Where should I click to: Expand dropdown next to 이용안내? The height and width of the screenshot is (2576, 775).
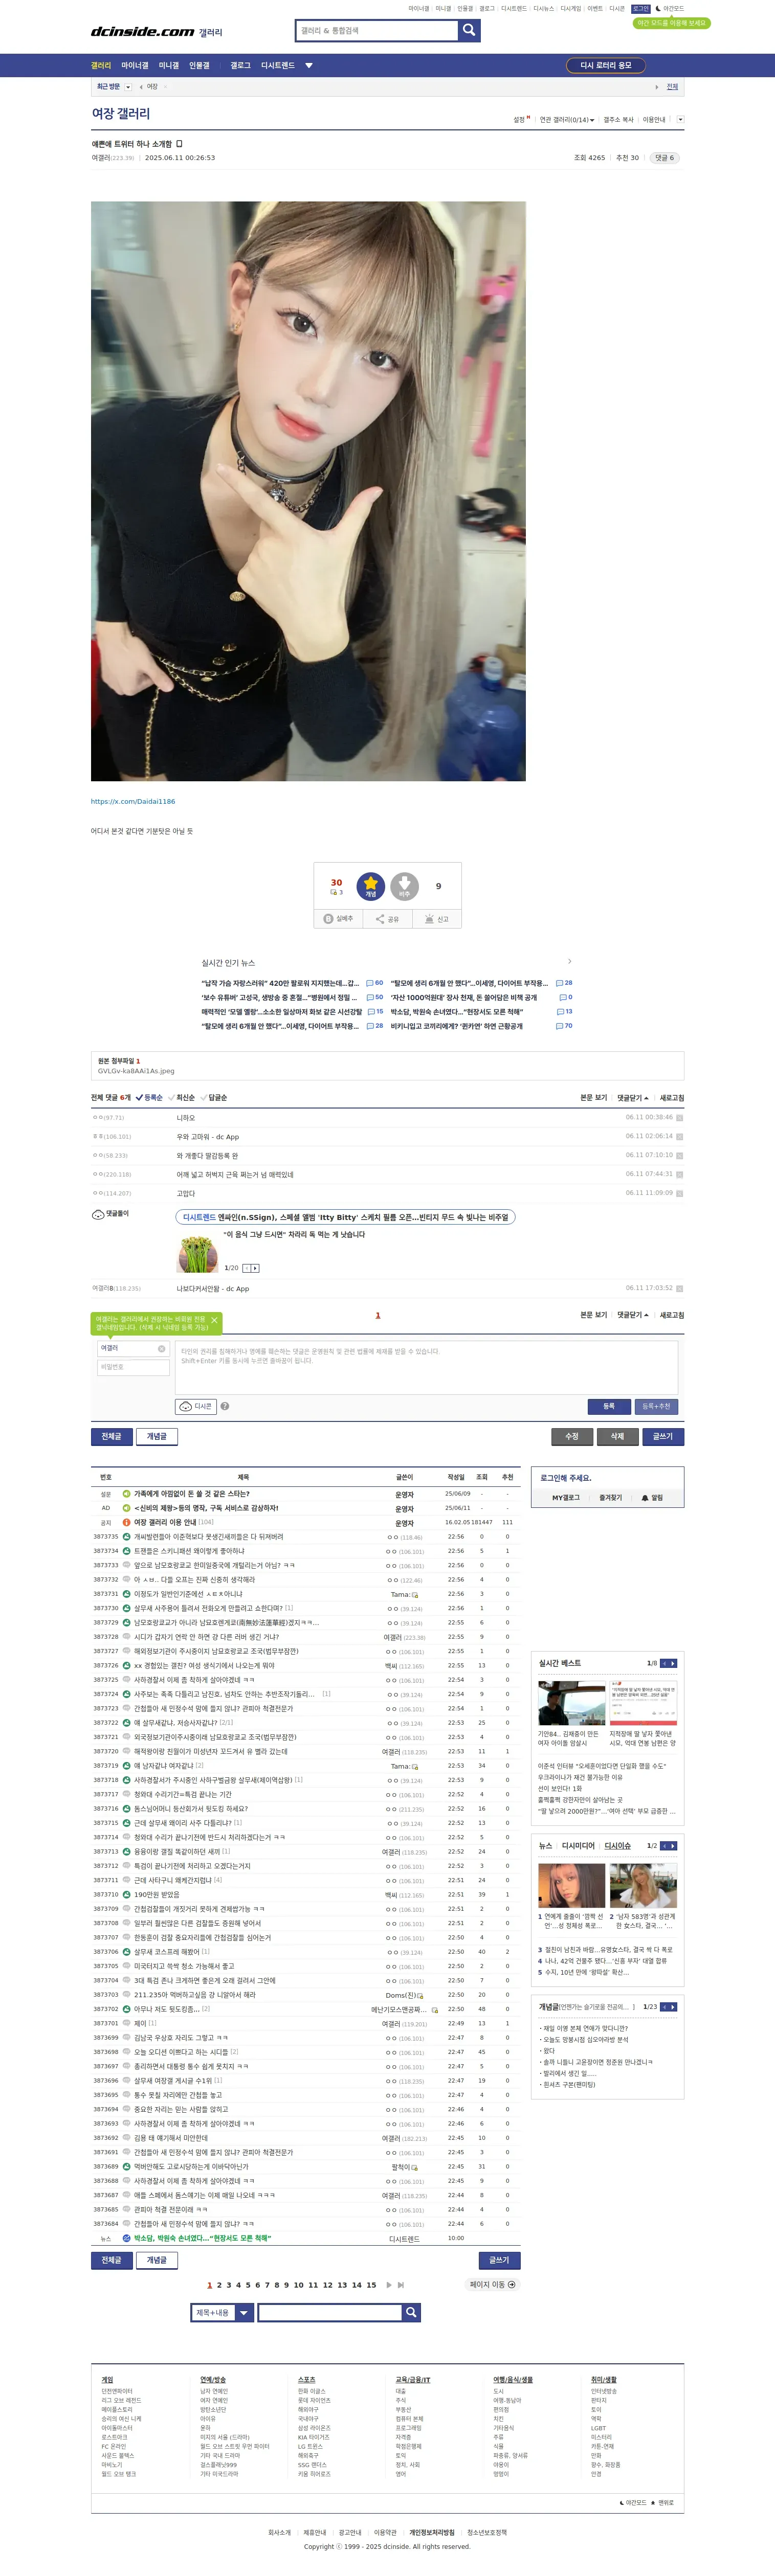[x=681, y=119]
